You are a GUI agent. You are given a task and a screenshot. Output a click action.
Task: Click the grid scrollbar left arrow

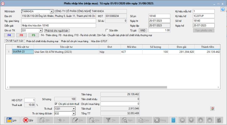(x=8, y=87)
